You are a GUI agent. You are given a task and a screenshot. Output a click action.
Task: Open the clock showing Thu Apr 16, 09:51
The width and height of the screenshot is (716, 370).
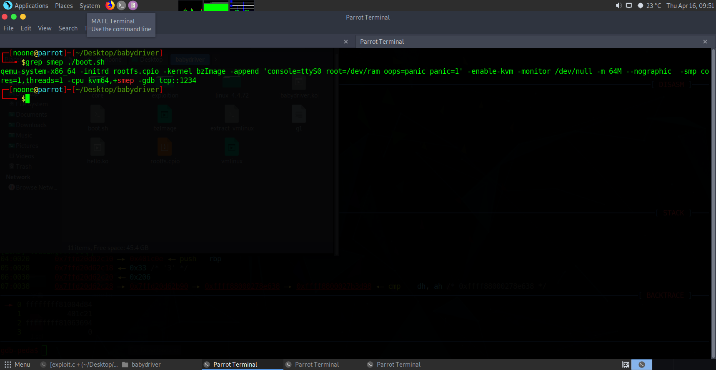[690, 6]
